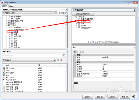
Task: Save all customization files icon
Action: [63, 13]
